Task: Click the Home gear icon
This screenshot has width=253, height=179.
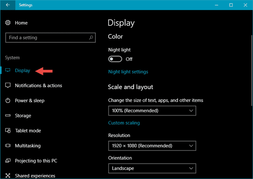Action: (8, 23)
